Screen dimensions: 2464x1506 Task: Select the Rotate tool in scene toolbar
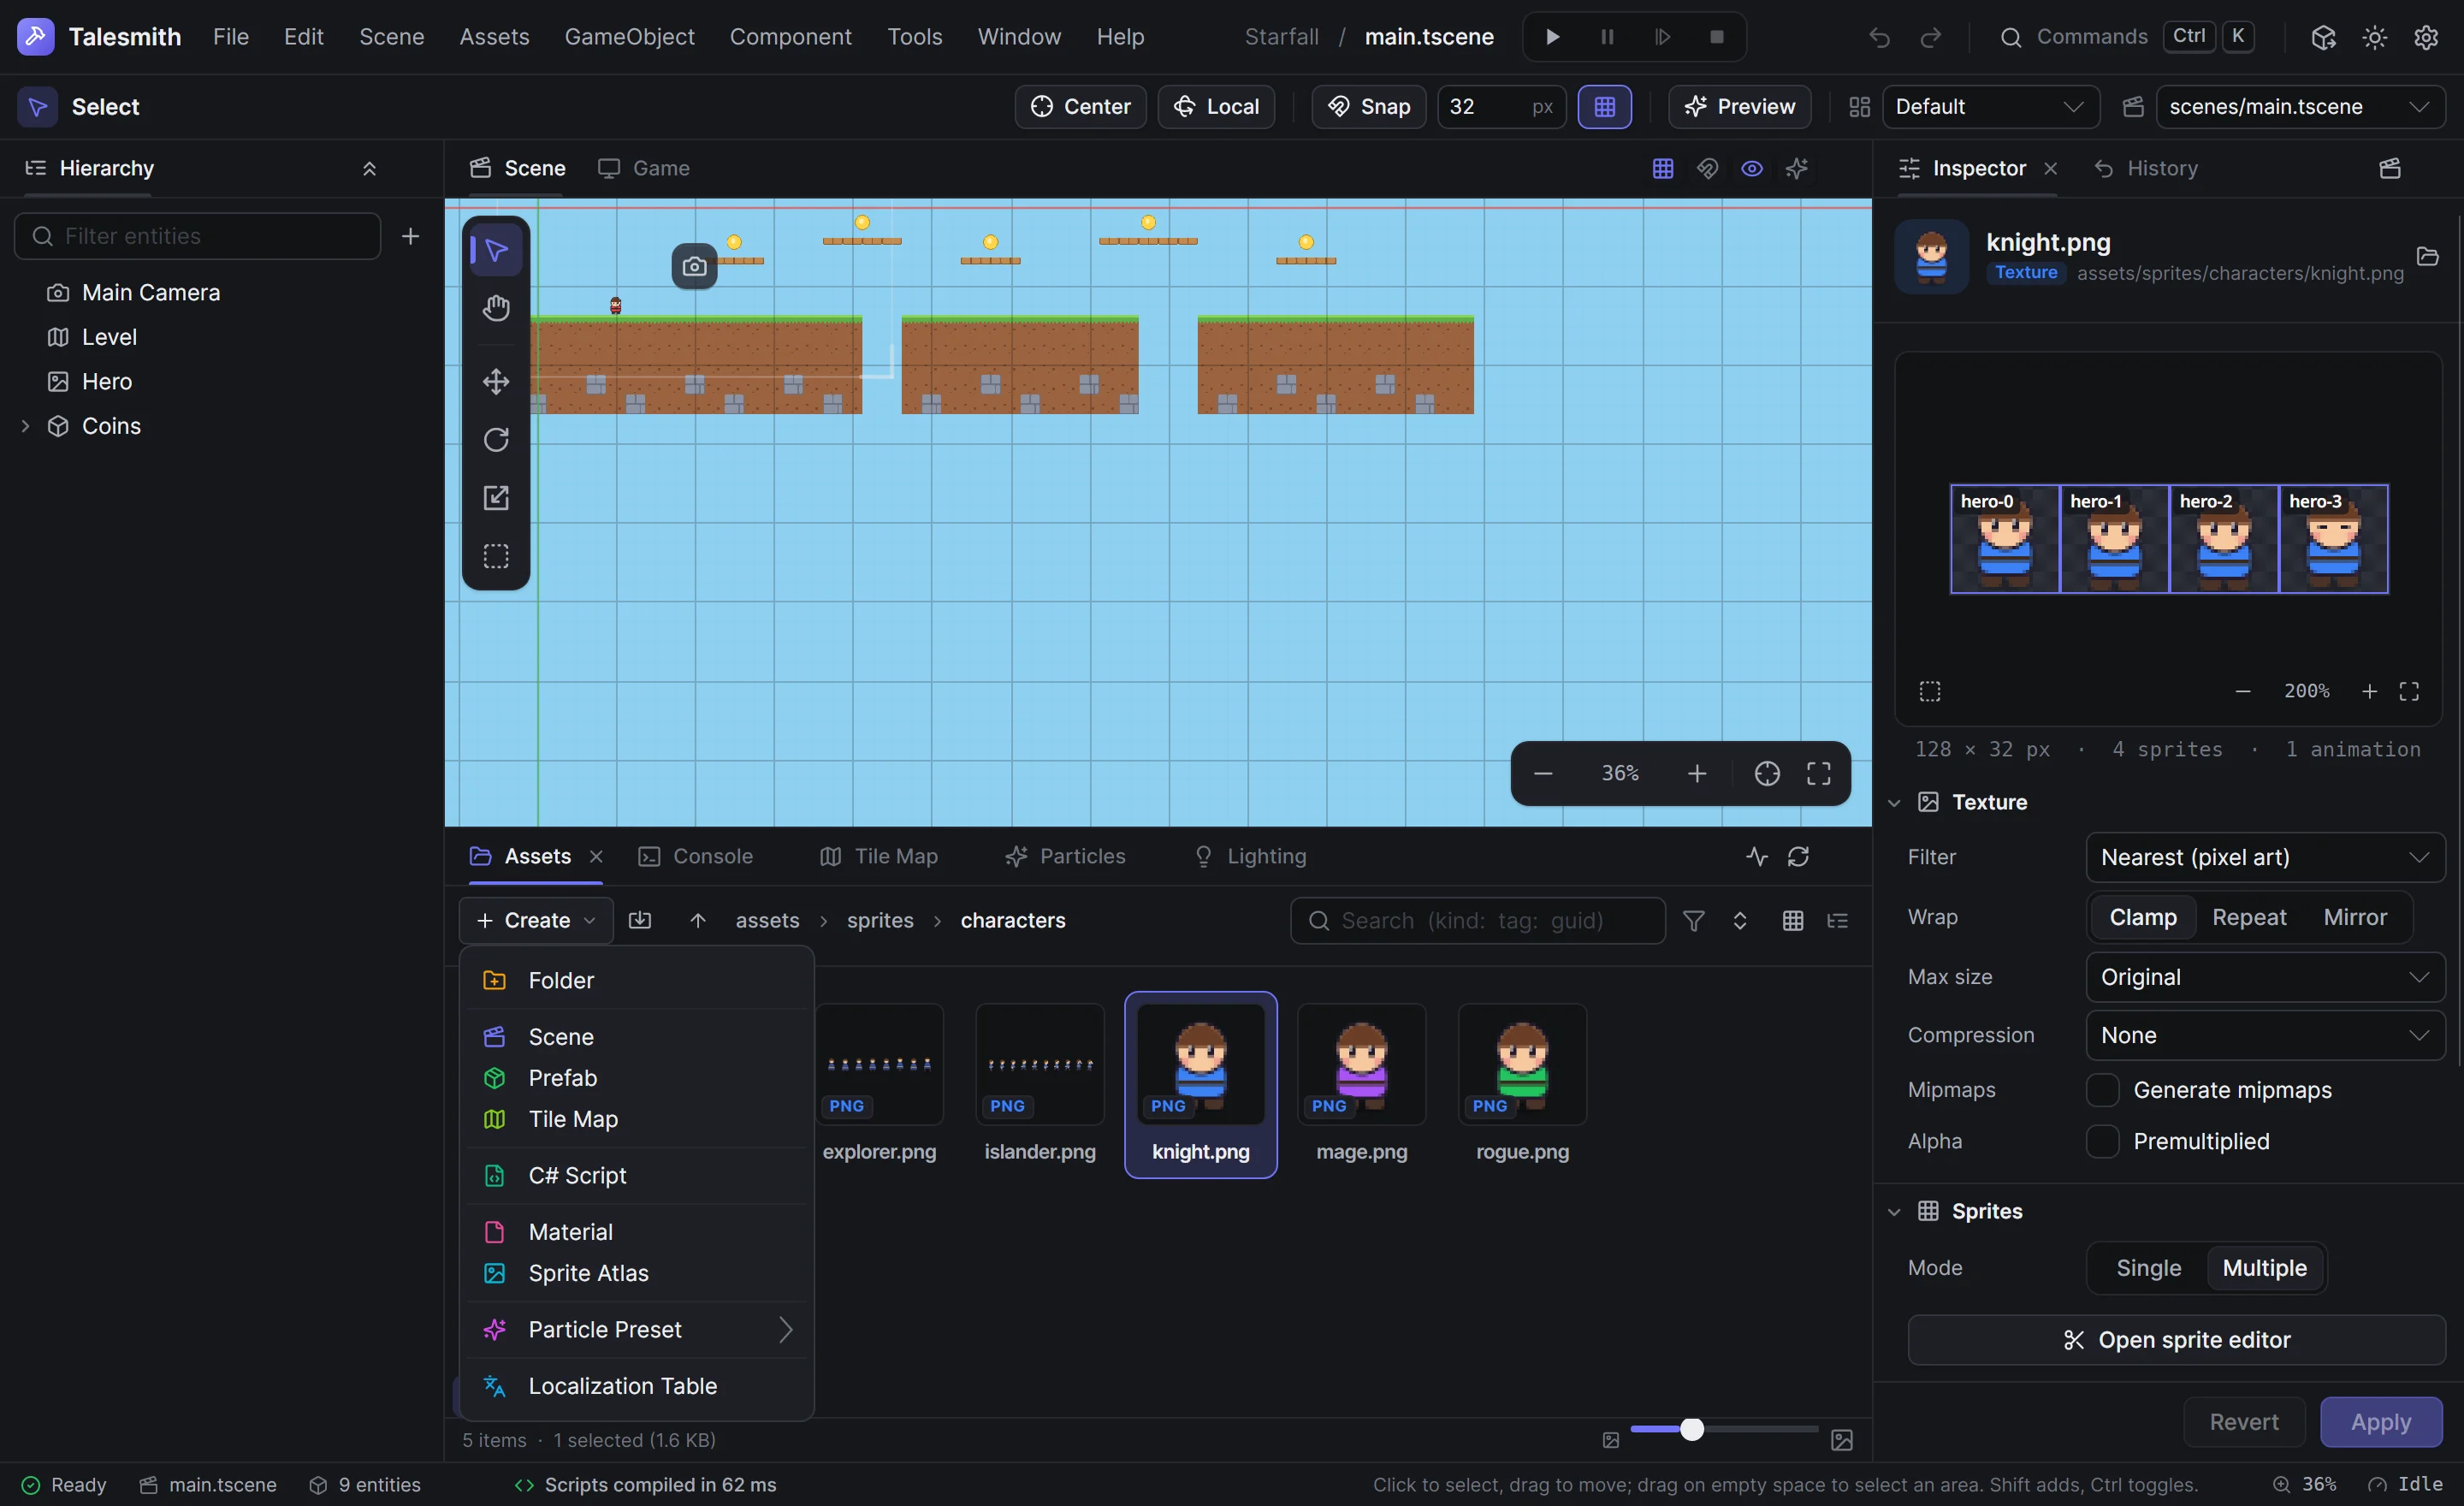[496, 439]
